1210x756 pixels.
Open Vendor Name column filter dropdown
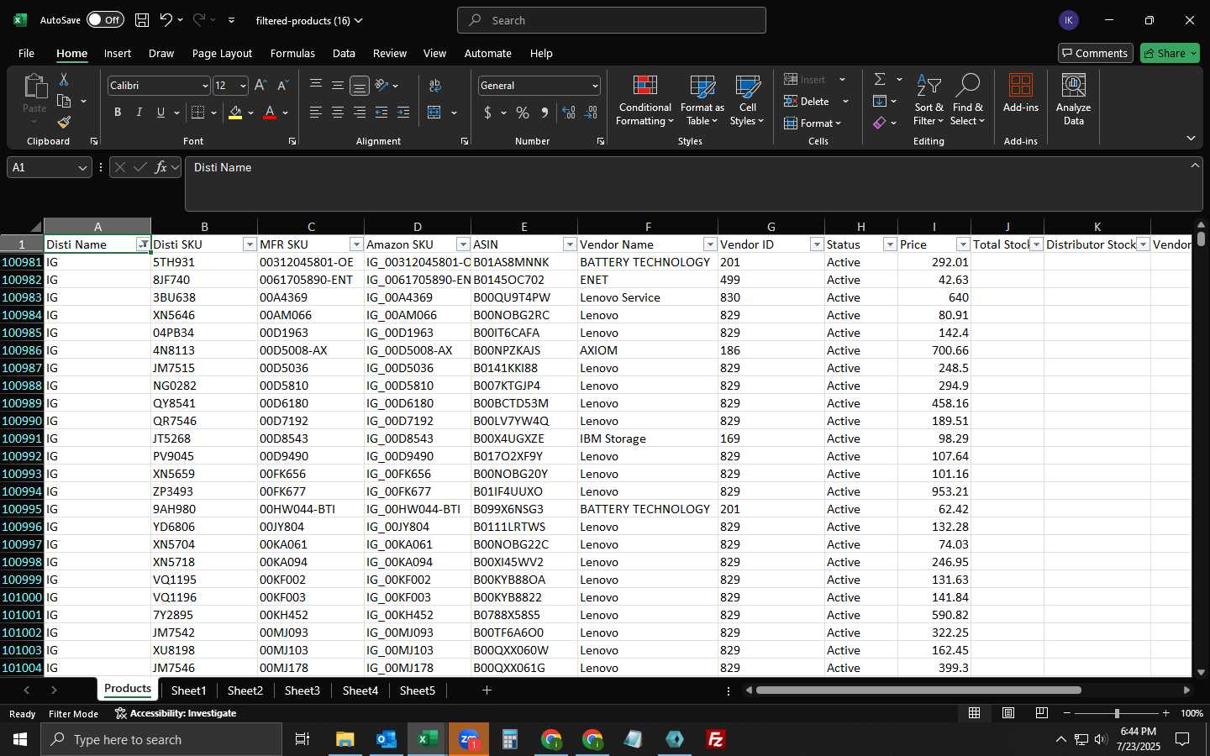(x=710, y=244)
